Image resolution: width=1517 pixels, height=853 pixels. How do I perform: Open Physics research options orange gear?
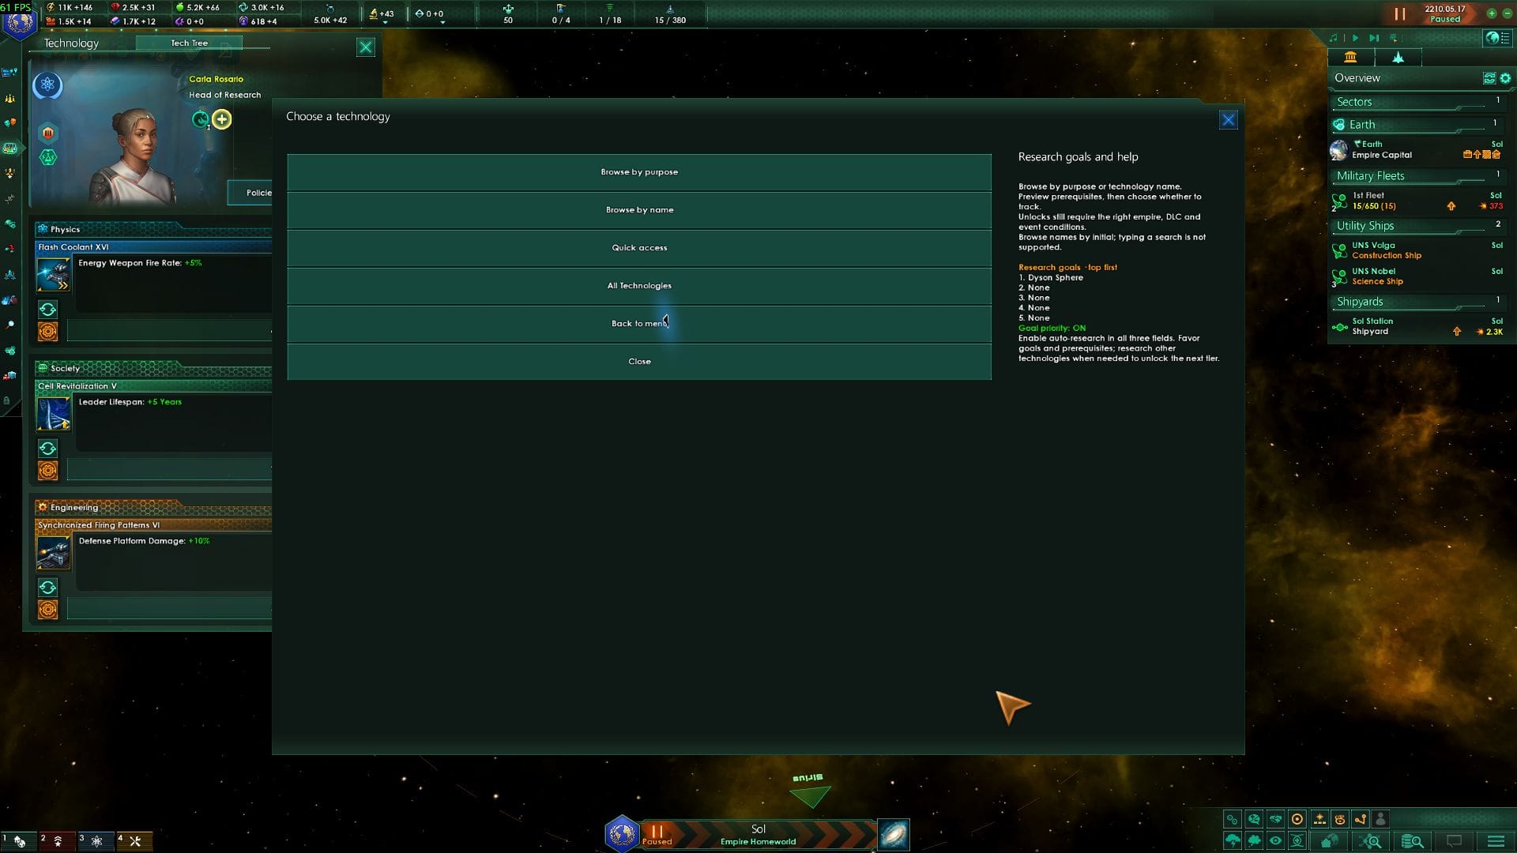pos(47,332)
